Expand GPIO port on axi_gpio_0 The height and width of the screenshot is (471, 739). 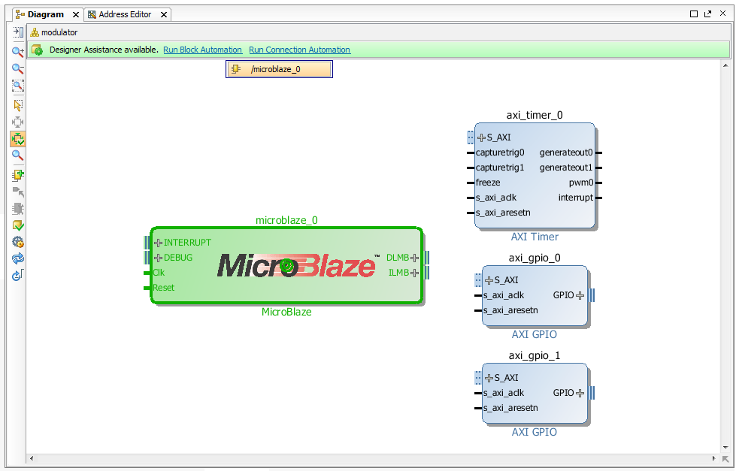580,295
